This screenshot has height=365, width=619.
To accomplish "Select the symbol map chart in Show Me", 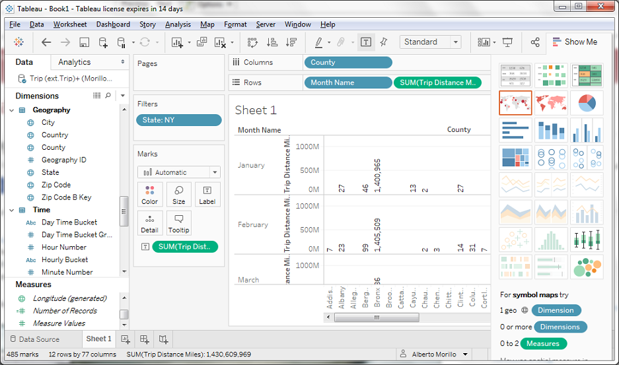I will tap(515, 103).
